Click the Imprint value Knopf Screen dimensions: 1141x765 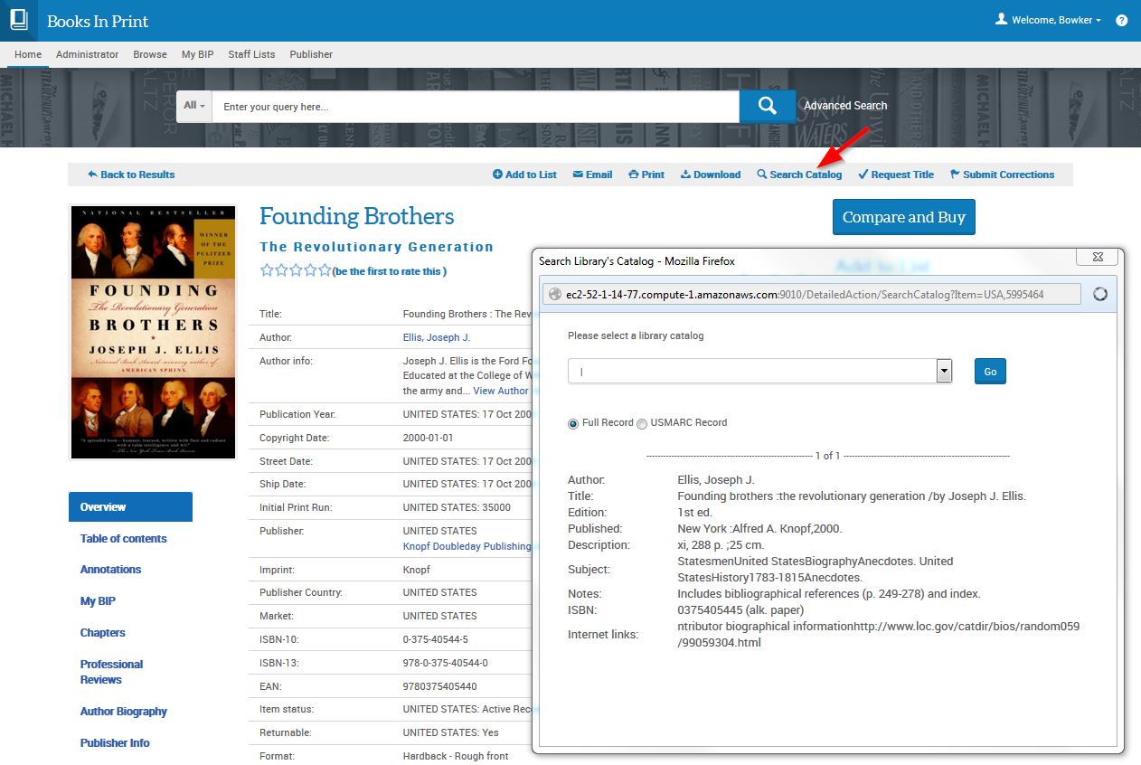417,570
